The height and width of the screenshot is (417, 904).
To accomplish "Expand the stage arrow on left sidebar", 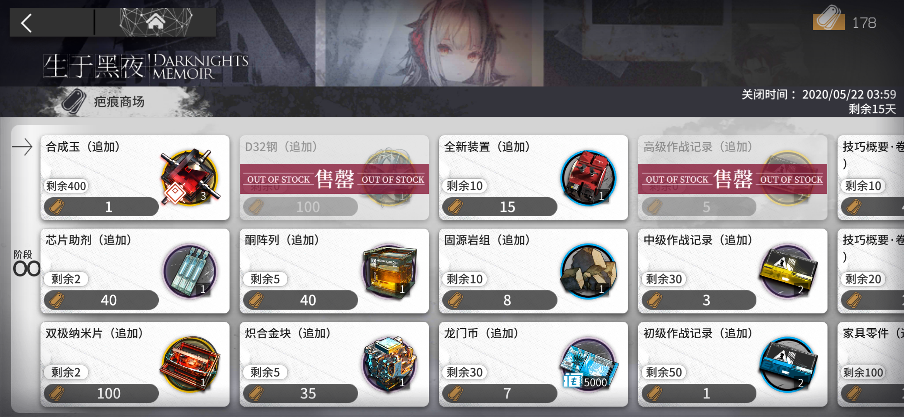I will tap(22, 147).
